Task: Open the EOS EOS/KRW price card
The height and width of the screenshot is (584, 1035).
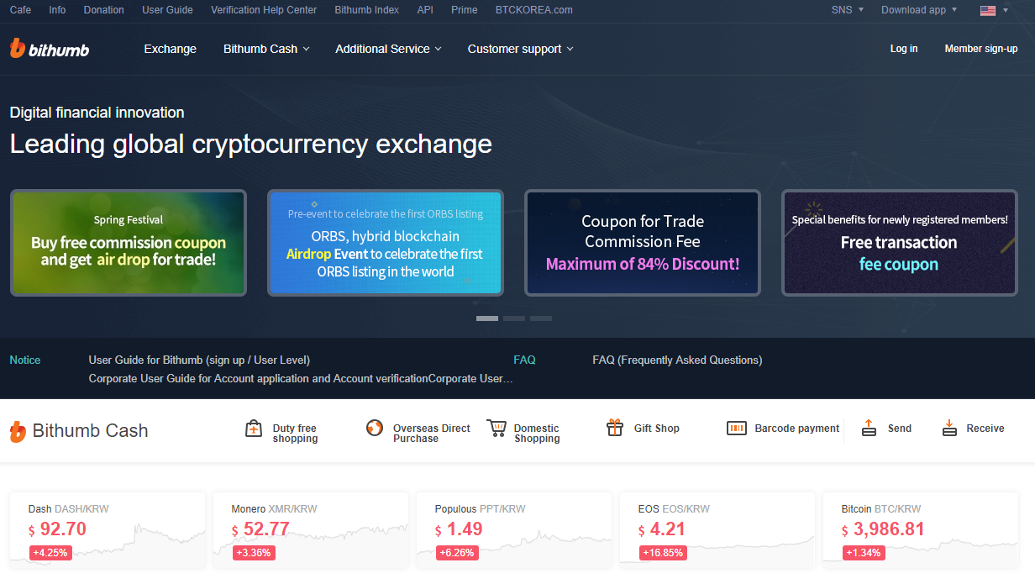Action: point(717,530)
